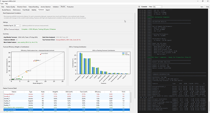The height and width of the screenshot is (113, 210).
Task: Select the GrossprofittoEV_2 table row
Action: click(x=67, y=94)
